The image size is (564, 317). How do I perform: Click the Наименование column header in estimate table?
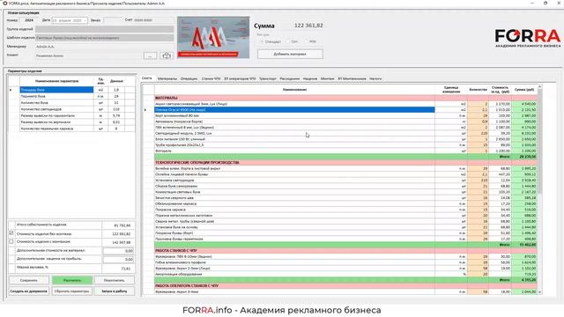click(294, 90)
